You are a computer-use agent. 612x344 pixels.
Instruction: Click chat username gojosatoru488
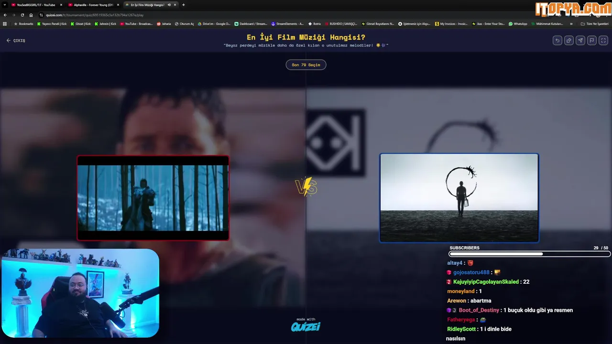click(471, 272)
